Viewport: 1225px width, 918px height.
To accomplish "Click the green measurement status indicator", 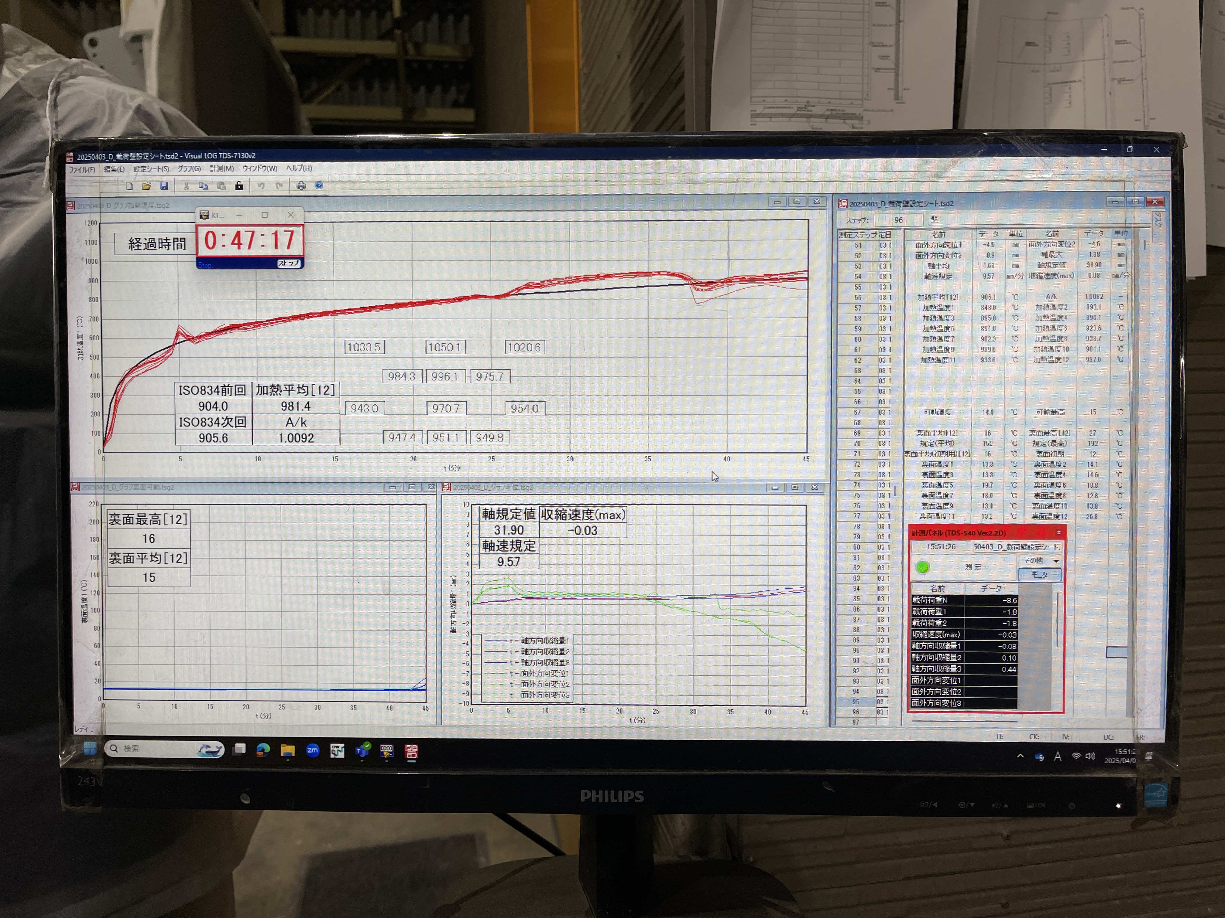I will [922, 567].
